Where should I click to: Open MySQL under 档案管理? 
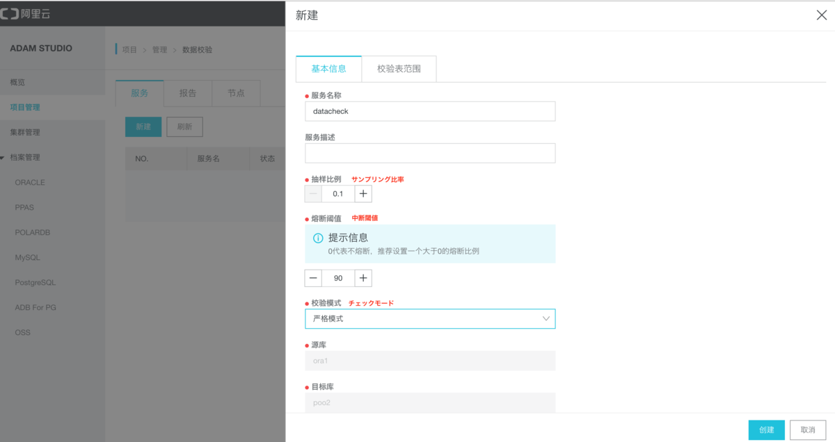coord(28,258)
